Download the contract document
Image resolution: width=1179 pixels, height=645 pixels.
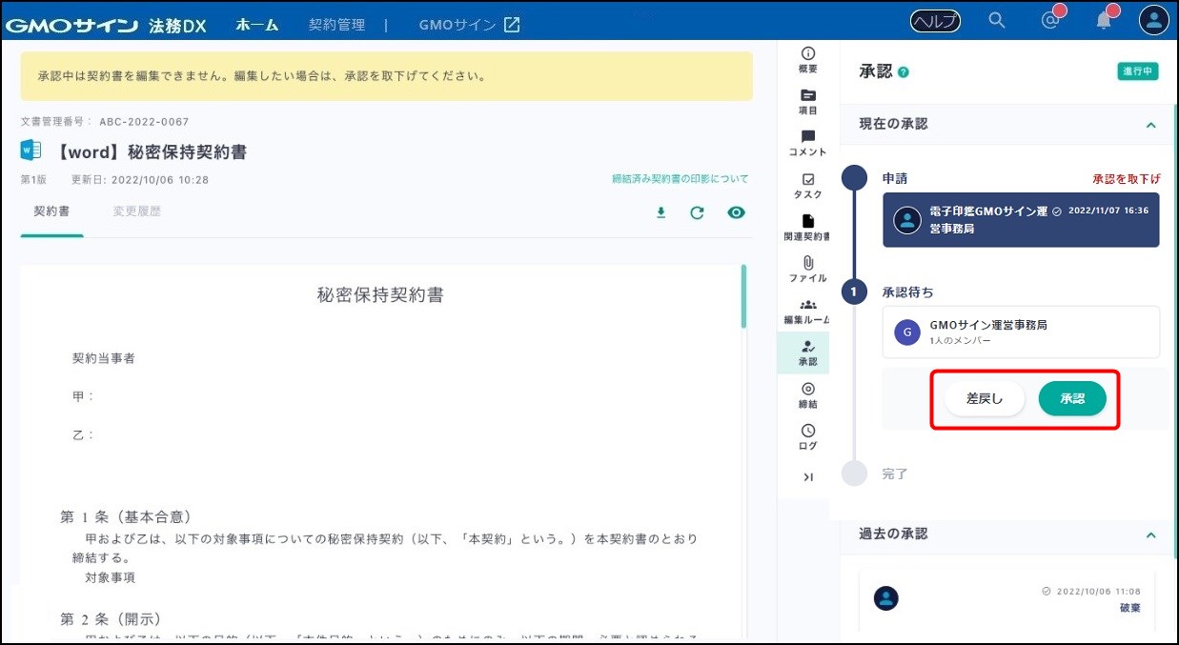click(661, 212)
